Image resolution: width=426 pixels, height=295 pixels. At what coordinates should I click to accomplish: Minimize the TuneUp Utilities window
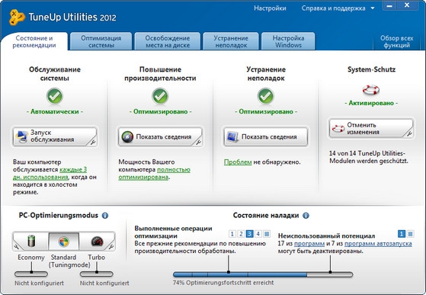tap(389, 6)
